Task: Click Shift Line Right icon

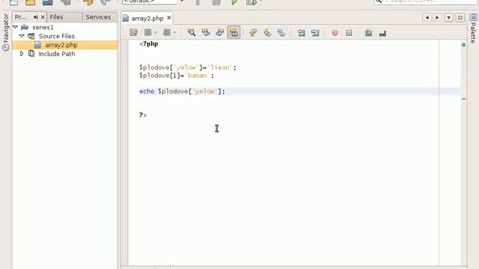Action: [315, 33]
